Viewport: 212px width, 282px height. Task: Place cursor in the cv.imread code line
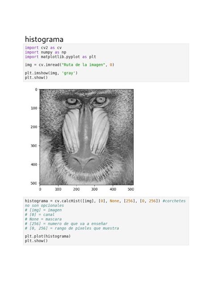click(x=70, y=65)
